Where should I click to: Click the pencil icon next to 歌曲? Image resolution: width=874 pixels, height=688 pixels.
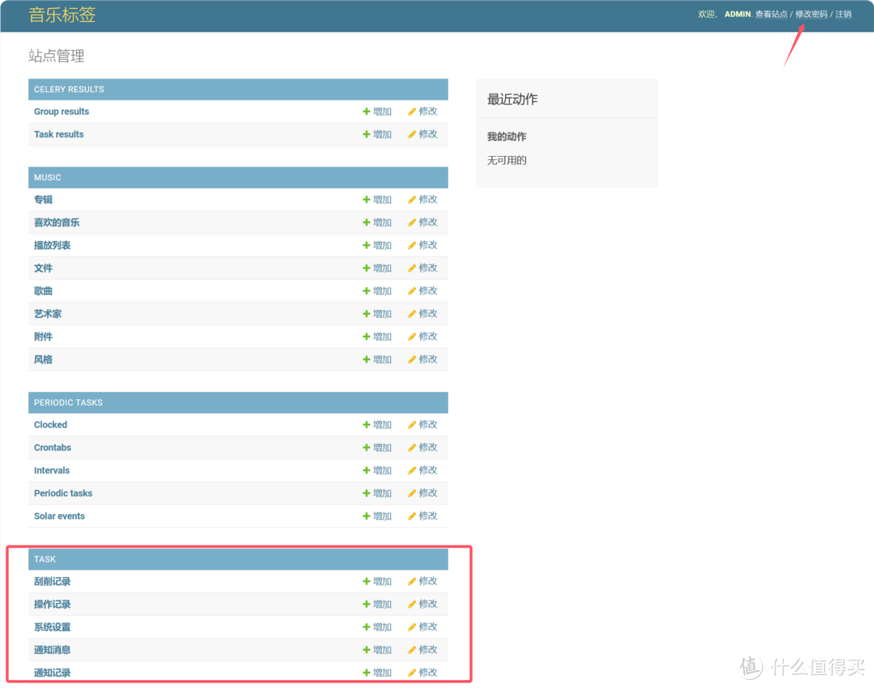click(x=412, y=291)
